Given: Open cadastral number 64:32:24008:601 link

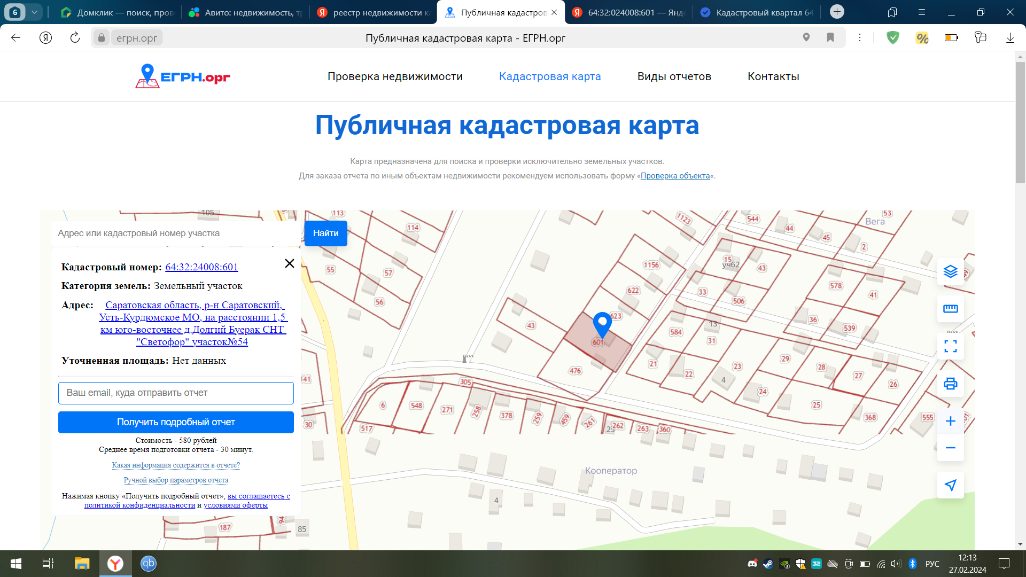Looking at the screenshot, I should (201, 267).
